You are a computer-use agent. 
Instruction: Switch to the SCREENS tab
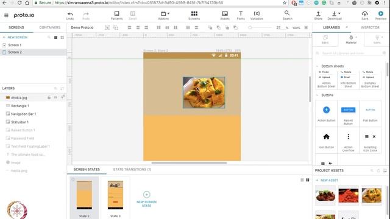pyautogui.click(x=16, y=27)
